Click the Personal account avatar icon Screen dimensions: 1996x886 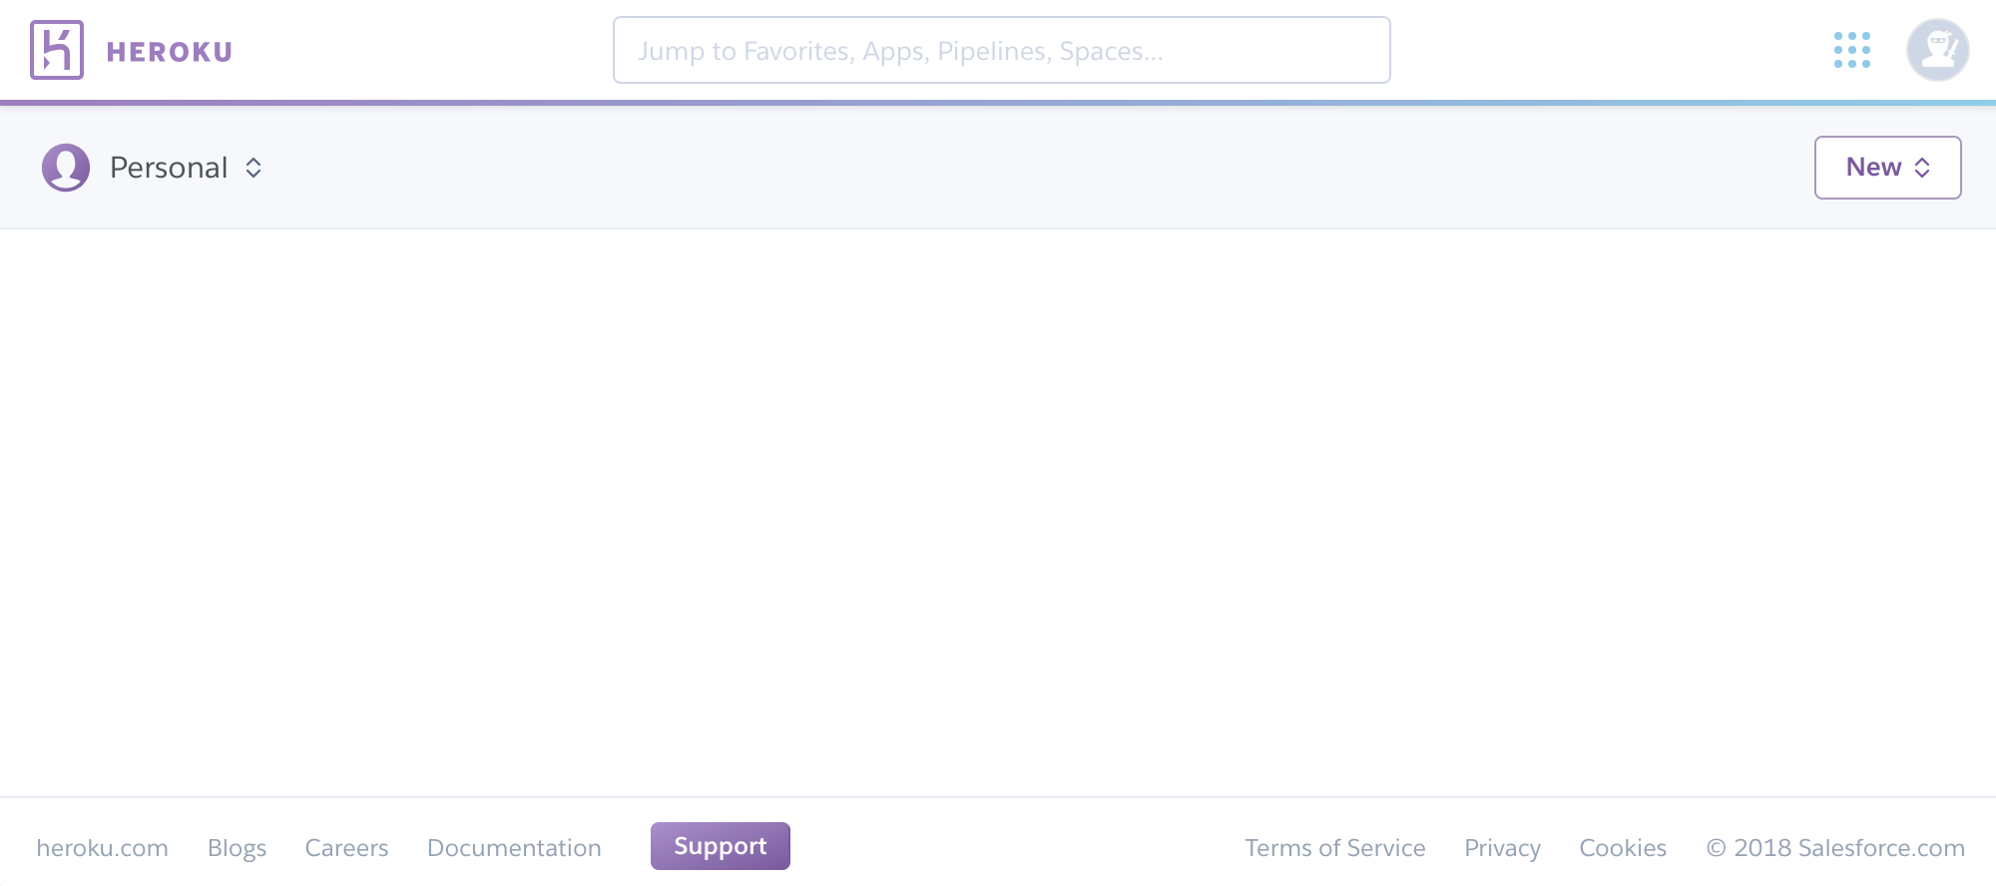click(x=66, y=168)
